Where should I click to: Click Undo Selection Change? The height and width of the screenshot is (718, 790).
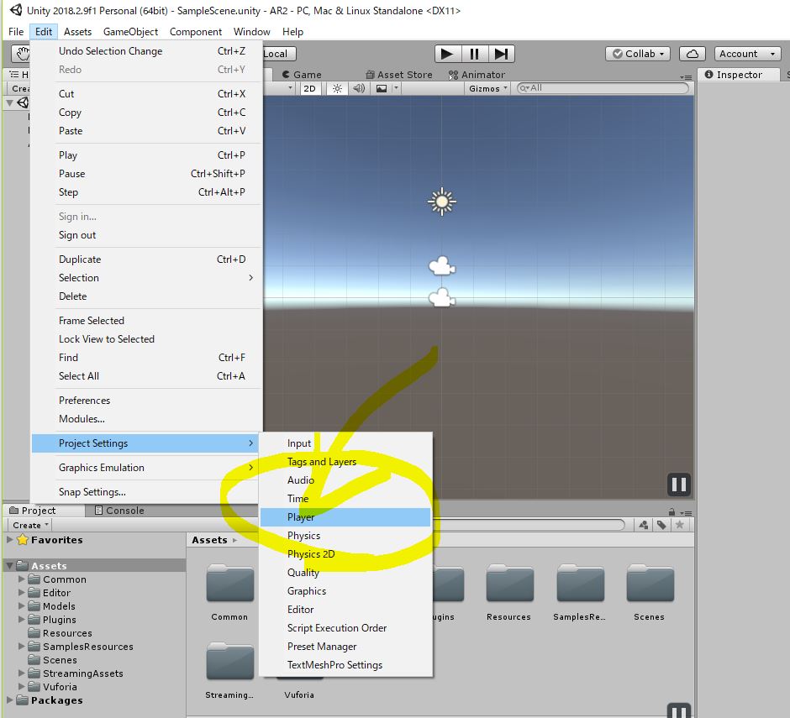(x=146, y=51)
